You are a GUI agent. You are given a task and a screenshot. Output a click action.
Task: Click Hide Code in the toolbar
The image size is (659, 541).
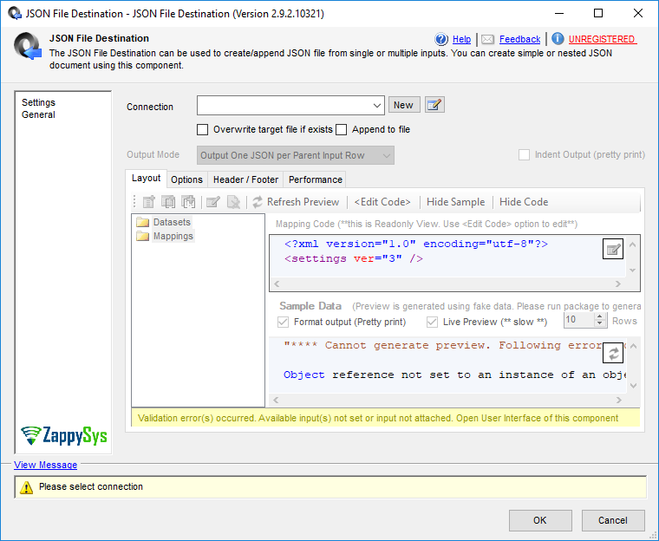pos(524,202)
